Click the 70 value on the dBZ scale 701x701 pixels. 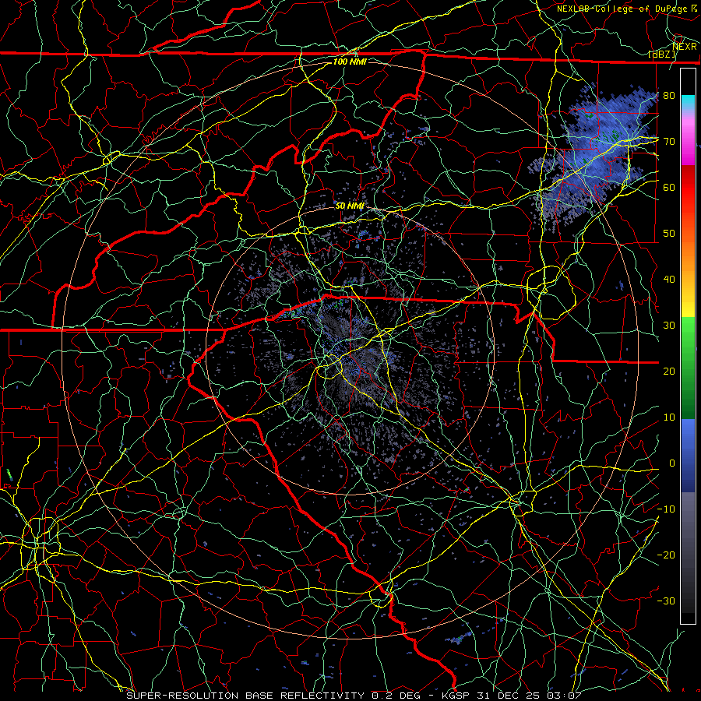[669, 142]
